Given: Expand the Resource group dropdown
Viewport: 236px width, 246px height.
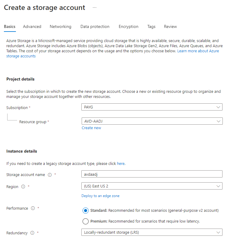Looking at the screenshot, I should point(152,121).
